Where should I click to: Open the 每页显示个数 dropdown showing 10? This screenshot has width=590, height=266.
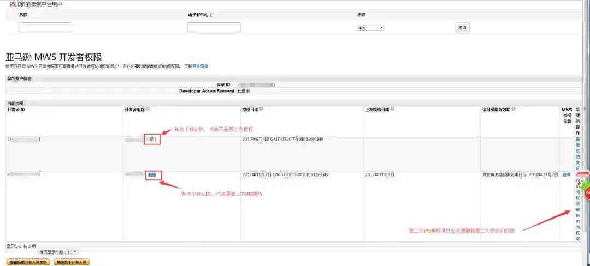pos(58,252)
